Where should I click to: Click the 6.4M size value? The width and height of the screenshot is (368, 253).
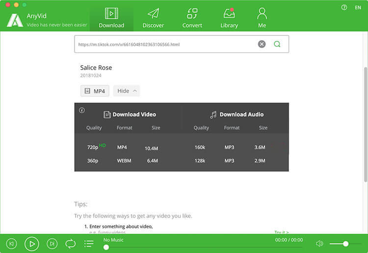(152, 161)
